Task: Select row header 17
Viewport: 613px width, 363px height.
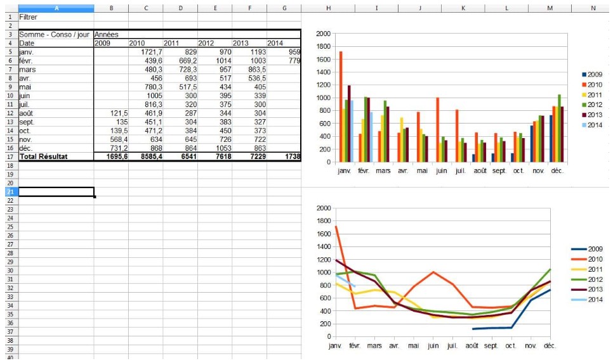Action: [x=10, y=156]
